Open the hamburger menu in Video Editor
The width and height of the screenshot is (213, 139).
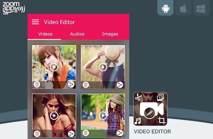[35, 22]
